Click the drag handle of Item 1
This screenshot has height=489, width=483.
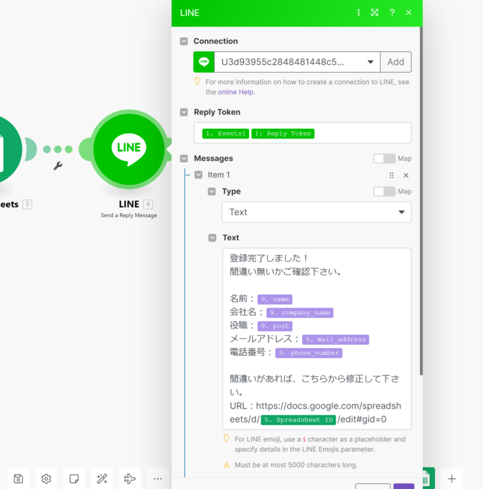tap(391, 175)
